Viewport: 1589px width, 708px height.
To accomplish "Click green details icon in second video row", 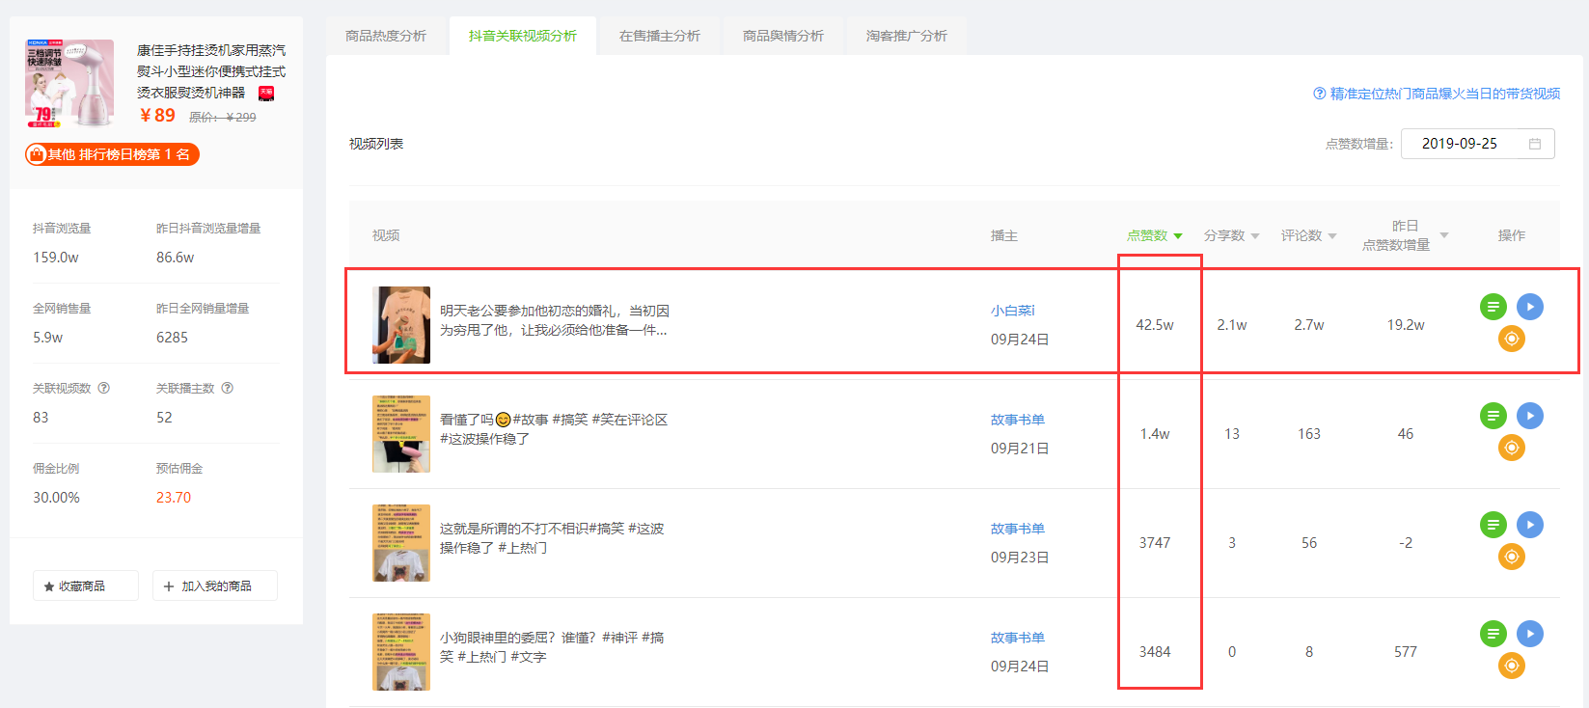I will tap(1493, 416).
